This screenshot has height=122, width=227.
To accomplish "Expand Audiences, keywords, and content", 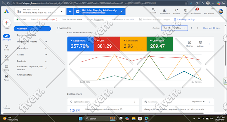I will (46, 68).
